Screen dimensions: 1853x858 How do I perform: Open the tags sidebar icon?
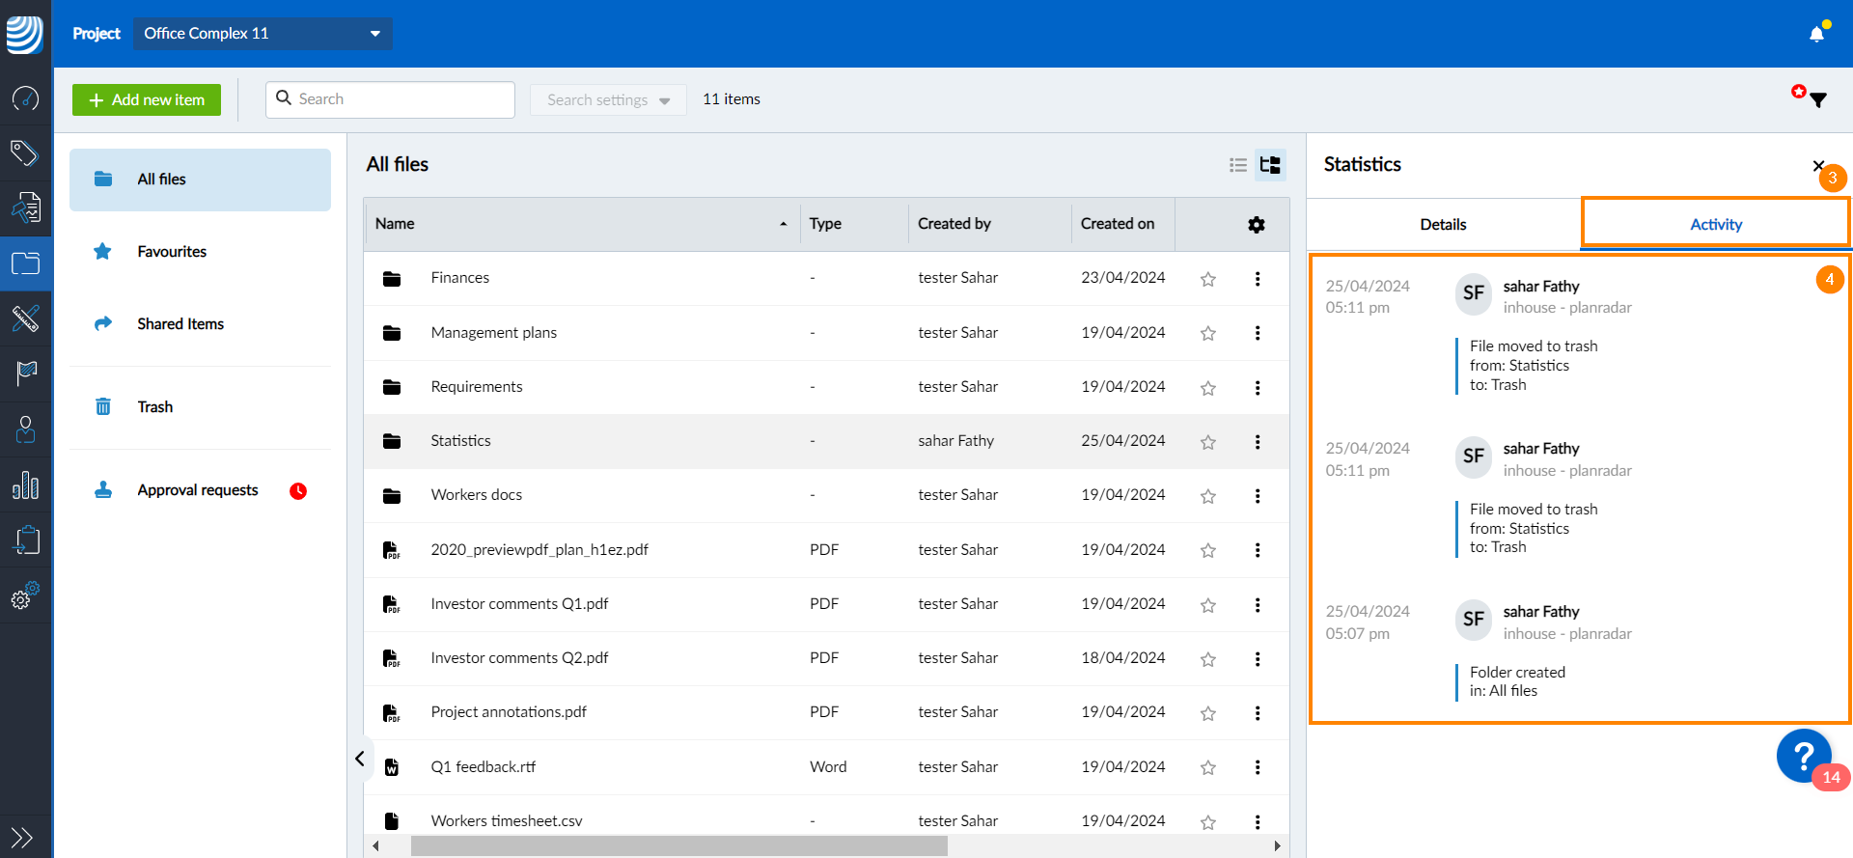(x=26, y=152)
